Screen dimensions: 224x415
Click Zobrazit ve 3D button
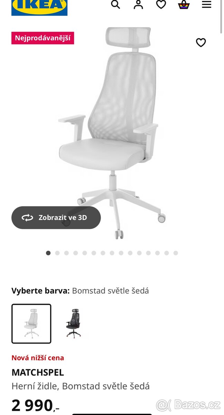(56, 218)
